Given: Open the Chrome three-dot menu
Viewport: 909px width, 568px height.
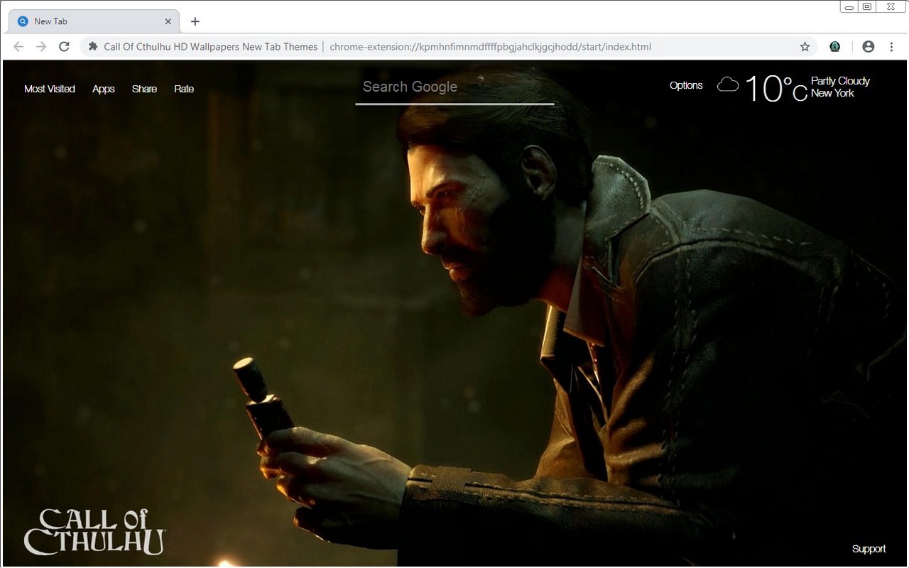Looking at the screenshot, I should click(891, 47).
